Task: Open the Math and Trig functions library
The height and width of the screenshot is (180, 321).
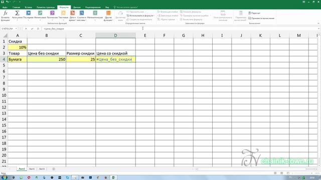Action: tap(95, 16)
